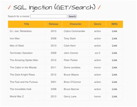Click the 'Brian O'Connor' character cell
Image resolution: width=137 pixels, height=107 pixels.
pyautogui.click(x=75, y=82)
